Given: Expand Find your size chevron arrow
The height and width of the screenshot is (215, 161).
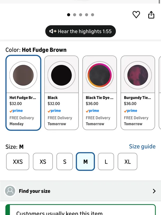Looking at the screenshot, I should [x=154, y=191].
